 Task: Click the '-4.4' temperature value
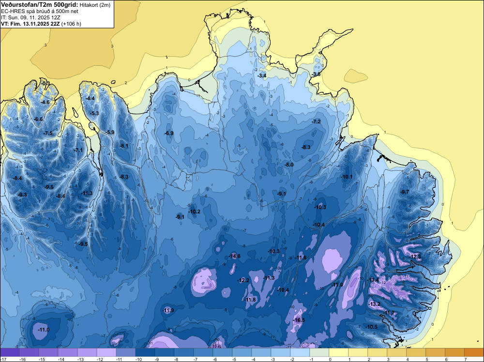click(91, 98)
